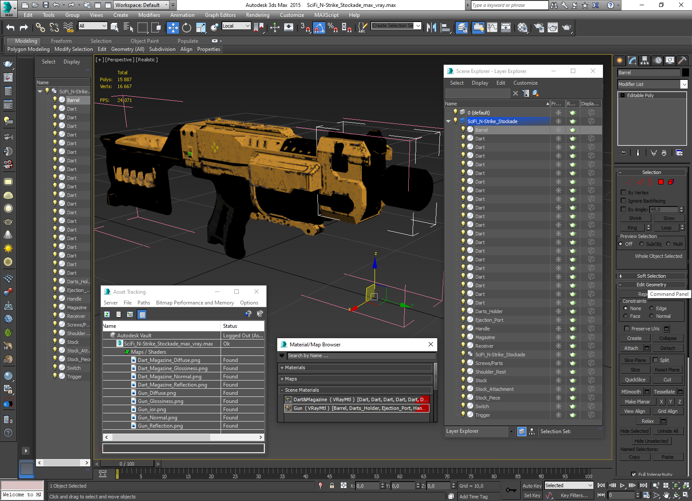This screenshot has height=501, width=692.
Task: Click the Key Filters button
Action: pos(574,495)
